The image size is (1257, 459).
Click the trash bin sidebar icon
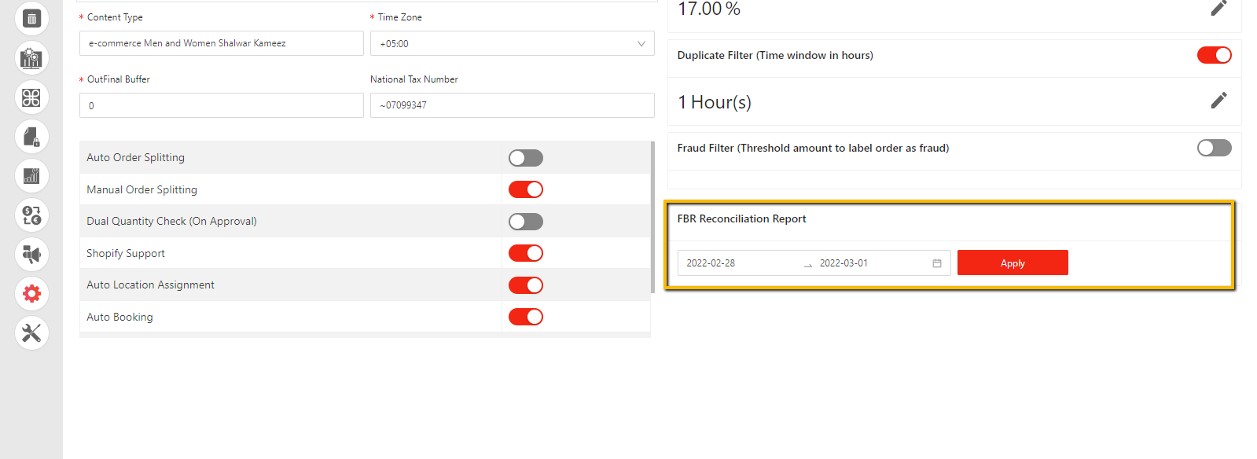pyautogui.click(x=31, y=19)
